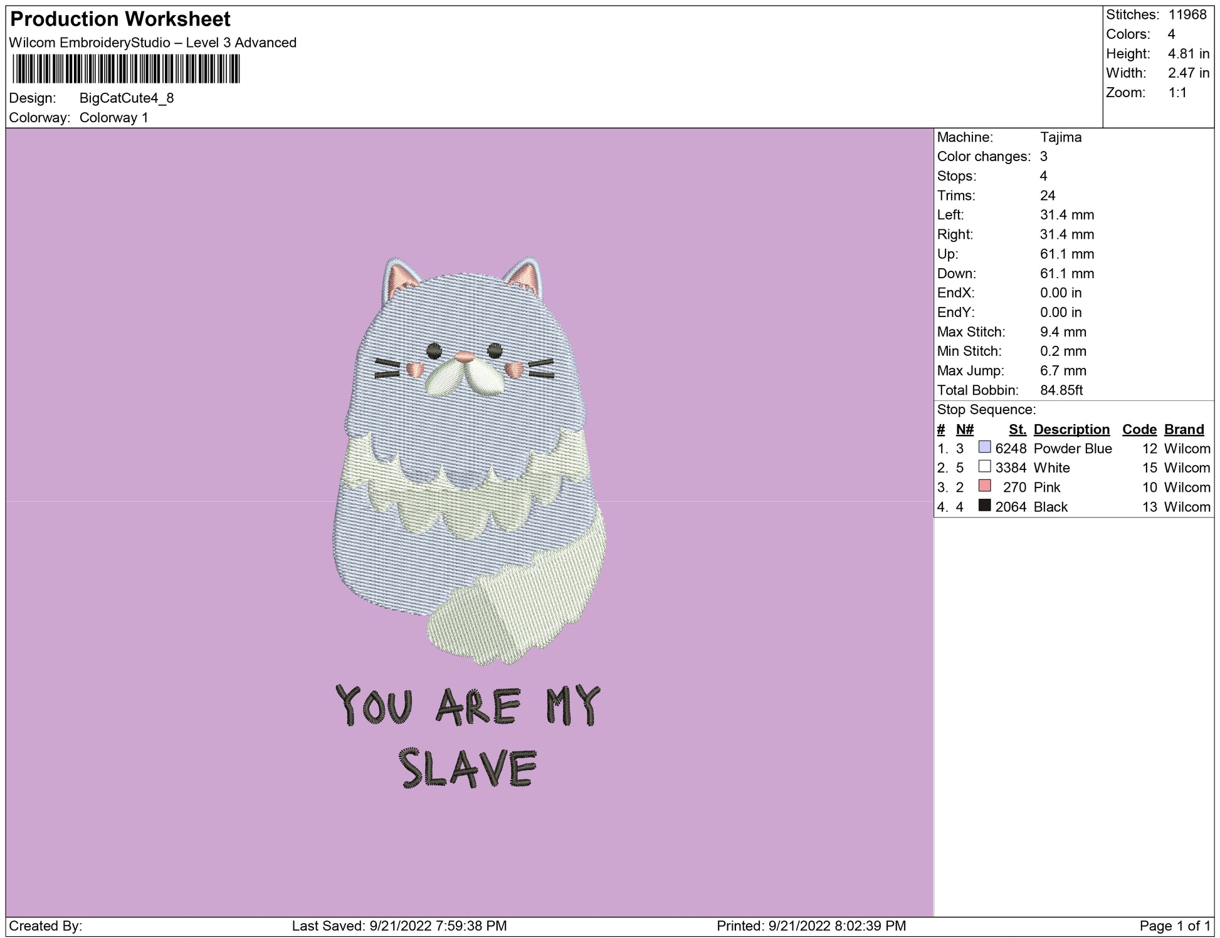Screen dimensions: 1220x938
Task: Click the Brand column header
Action: tap(1184, 429)
